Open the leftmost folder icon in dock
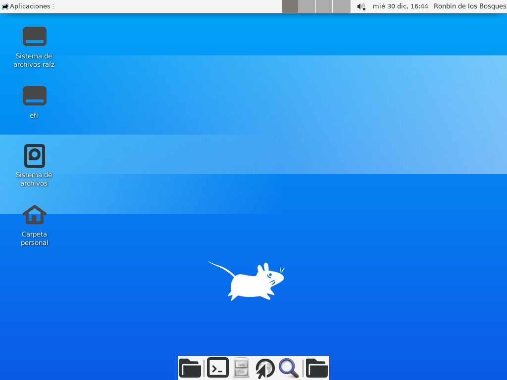507x380 pixels. coord(190,368)
